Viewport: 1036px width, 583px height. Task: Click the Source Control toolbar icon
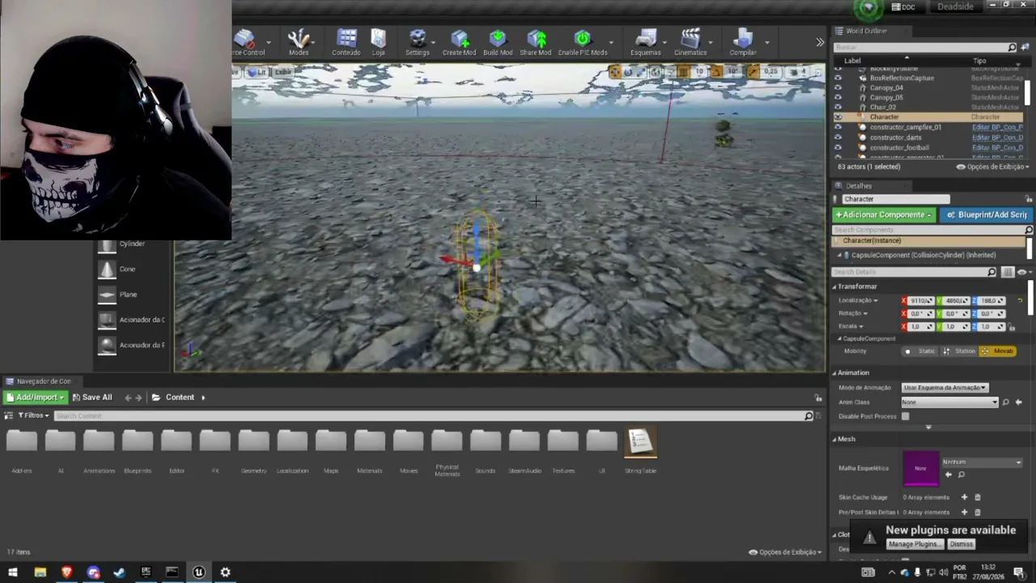pyautogui.click(x=247, y=42)
